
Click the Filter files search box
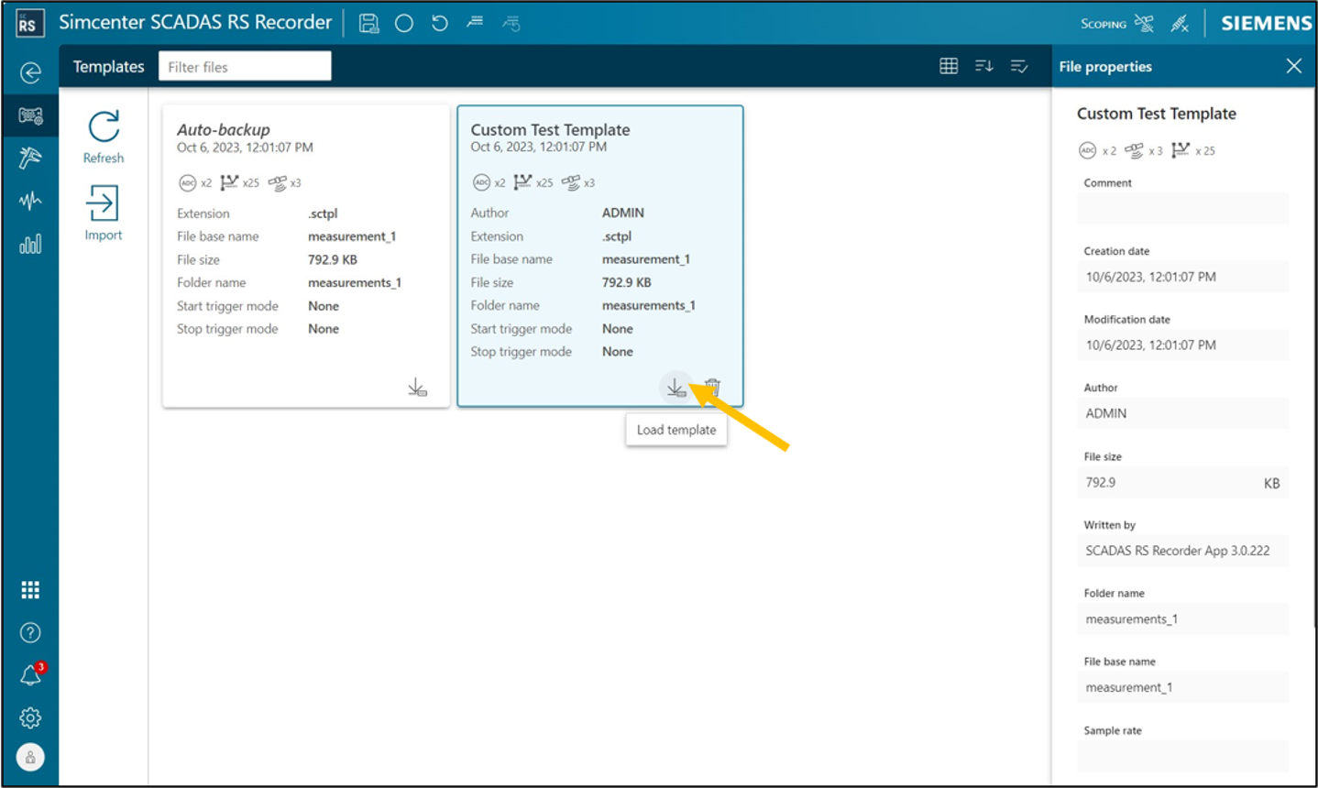(245, 66)
